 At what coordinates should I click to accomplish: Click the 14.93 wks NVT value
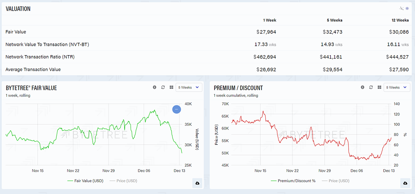coord(332,44)
